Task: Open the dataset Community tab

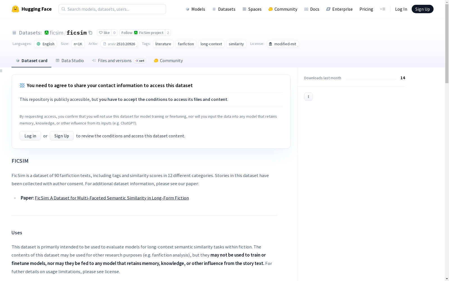Action: click(168, 61)
